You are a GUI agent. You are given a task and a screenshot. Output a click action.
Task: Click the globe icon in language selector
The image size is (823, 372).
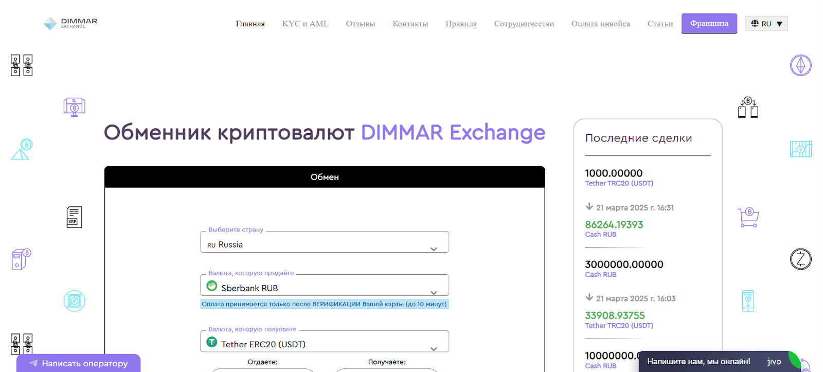[755, 23]
